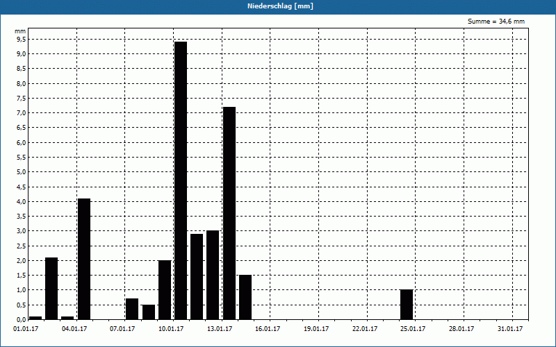The height and width of the screenshot is (347, 556).
Task: Click the 'mm' unit label above y-axis
Action: click(x=20, y=31)
